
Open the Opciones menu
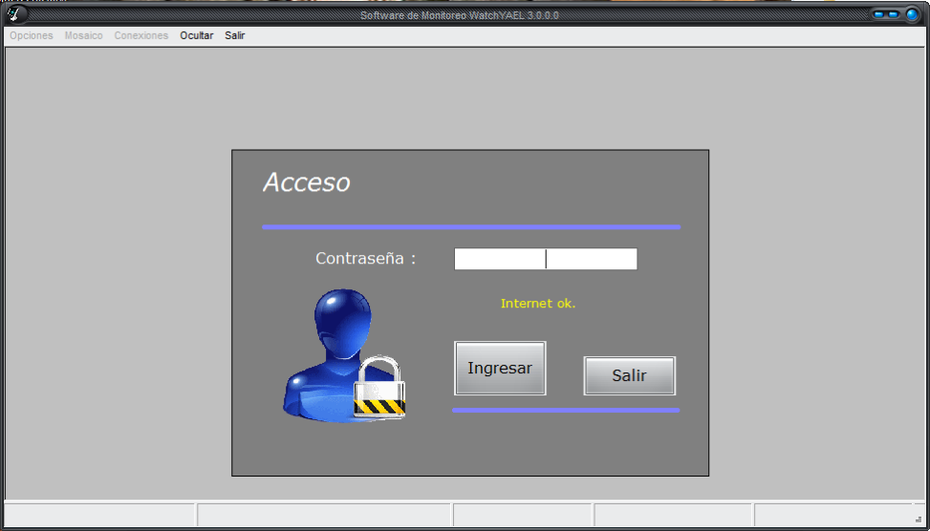[32, 35]
